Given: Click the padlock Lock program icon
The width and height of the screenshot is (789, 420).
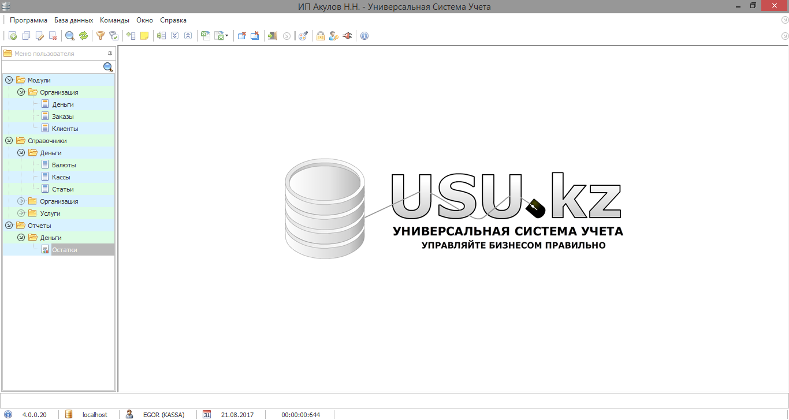Looking at the screenshot, I should pos(320,36).
